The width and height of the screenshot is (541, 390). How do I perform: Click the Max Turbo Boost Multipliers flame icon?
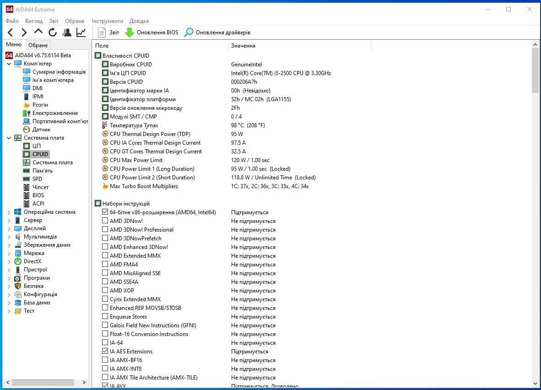click(x=105, y=186)
